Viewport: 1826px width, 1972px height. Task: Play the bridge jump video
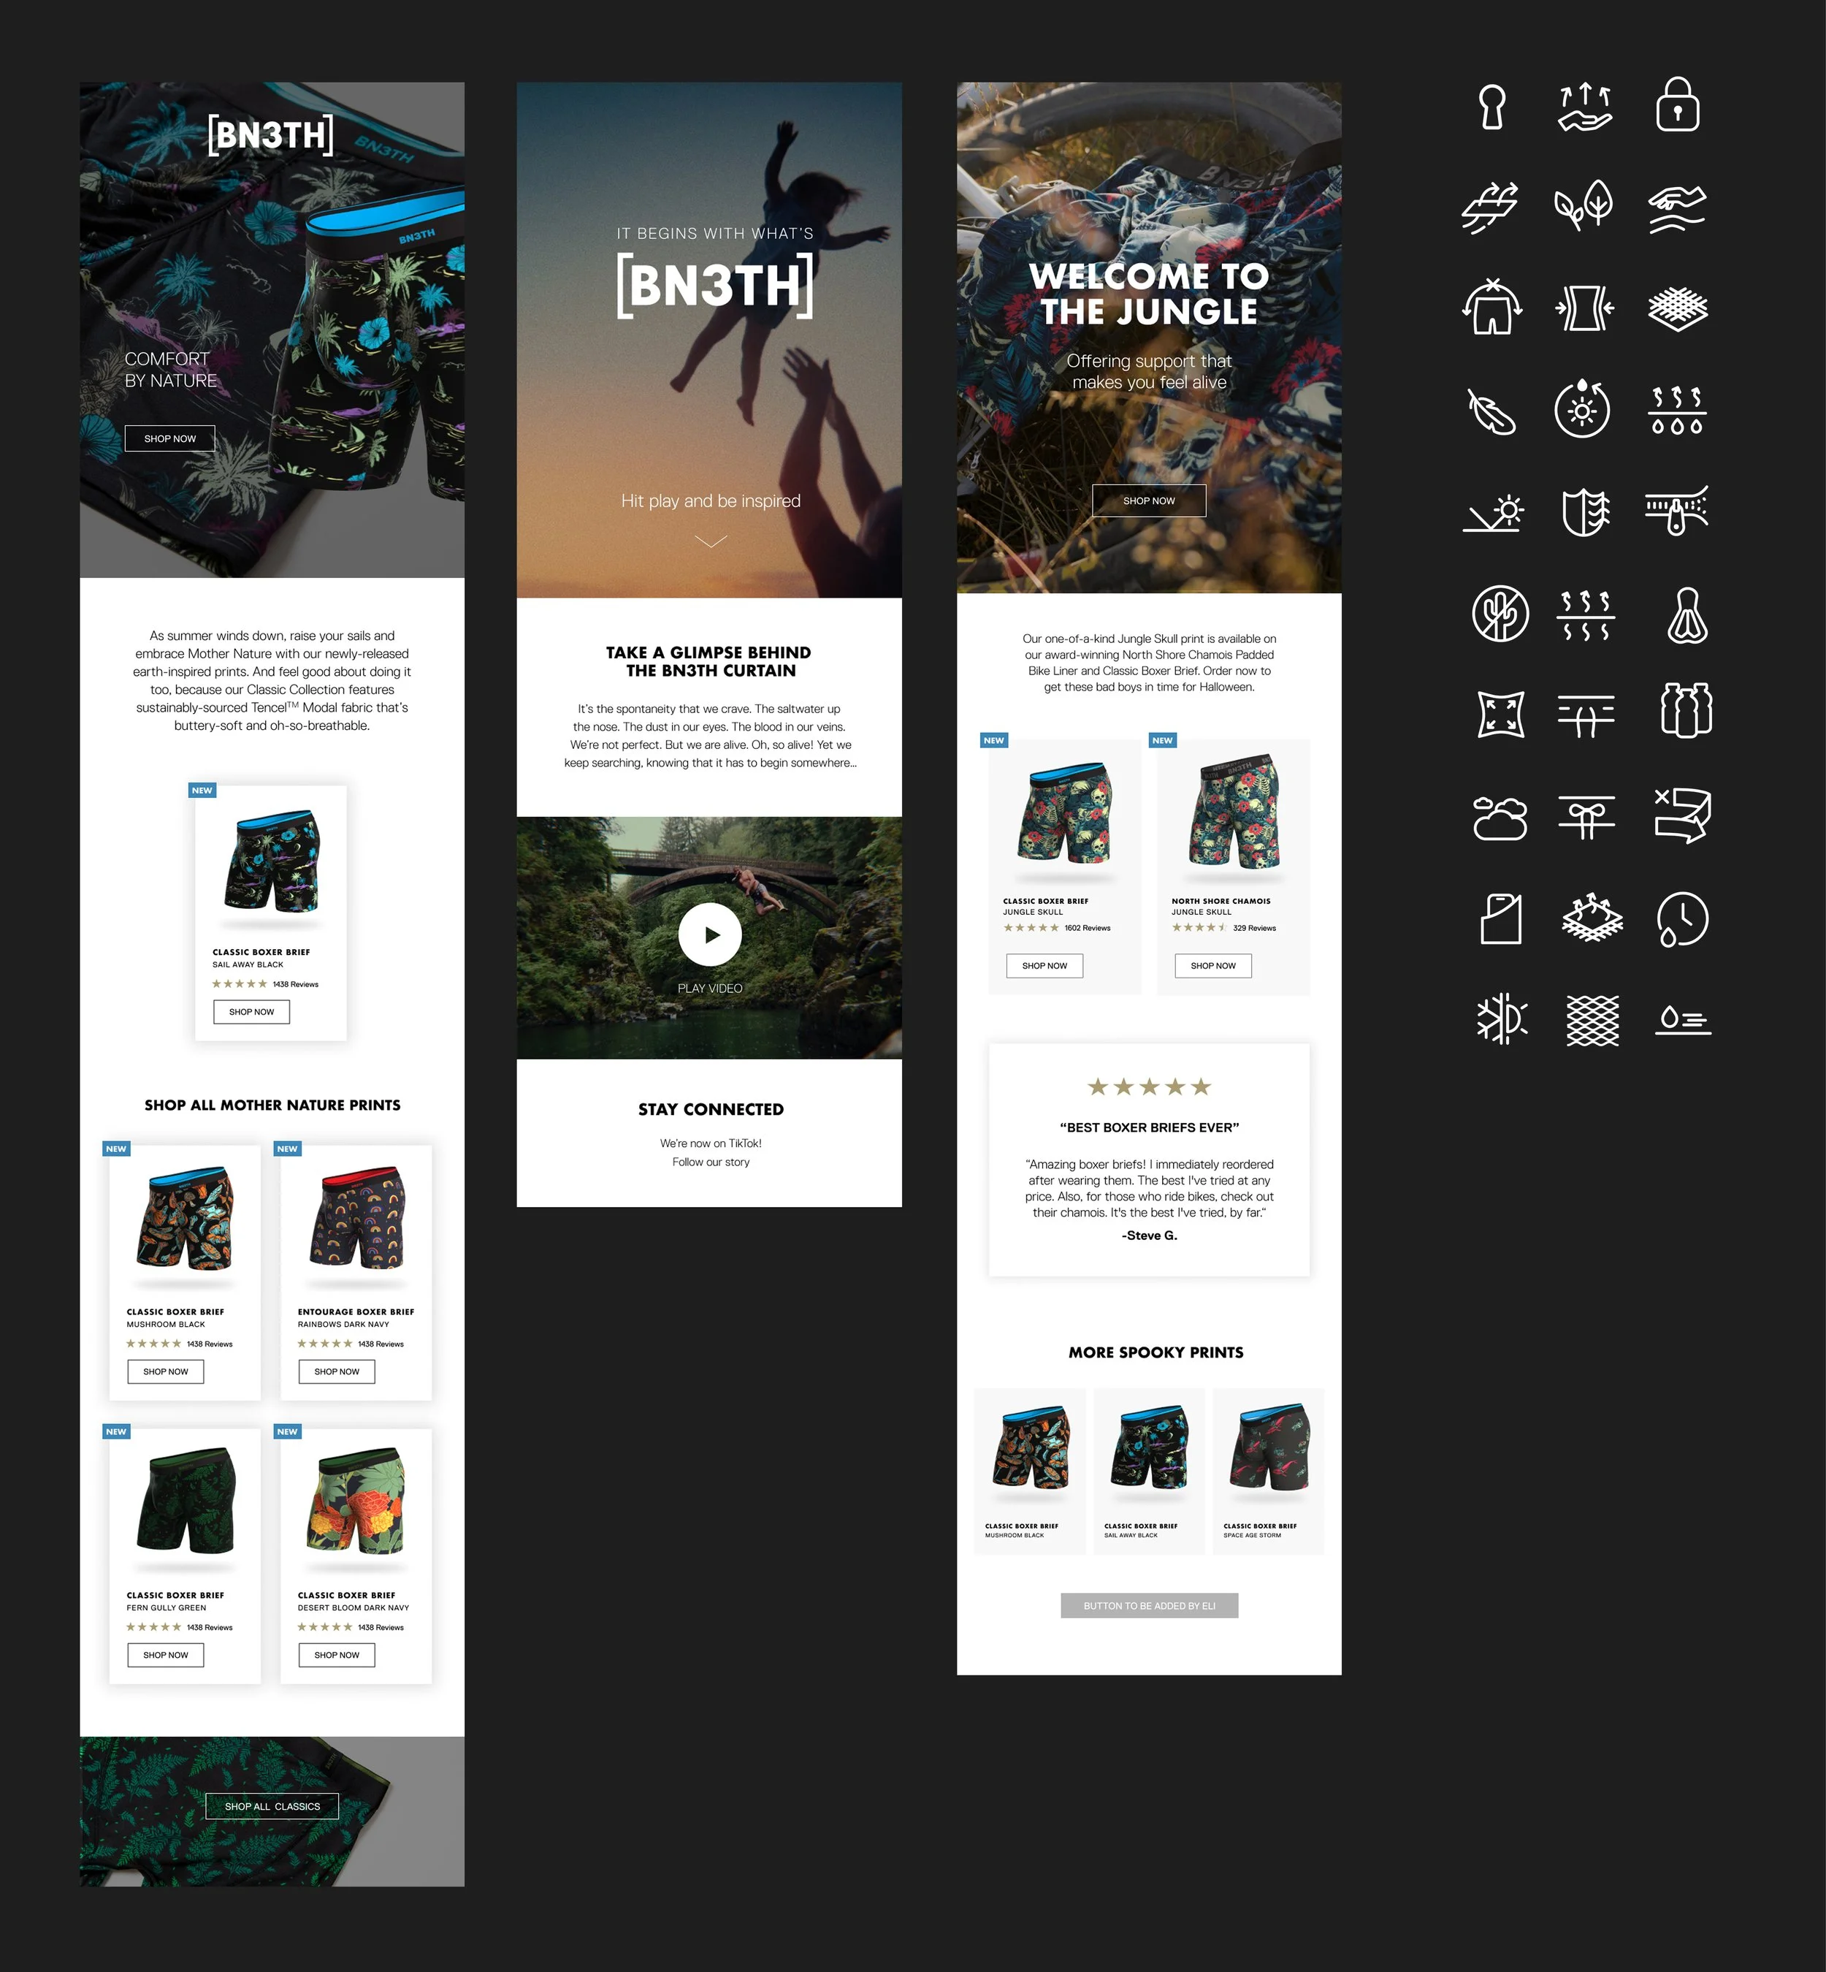709,934
